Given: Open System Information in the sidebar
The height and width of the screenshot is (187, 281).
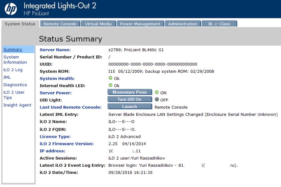Looking at the screenshot, I should coord(15,60).
